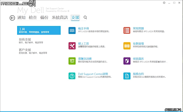Click the red list icon for 常見問題
Viewport: 183px width, 112px height.
click(x=127, y=31)
